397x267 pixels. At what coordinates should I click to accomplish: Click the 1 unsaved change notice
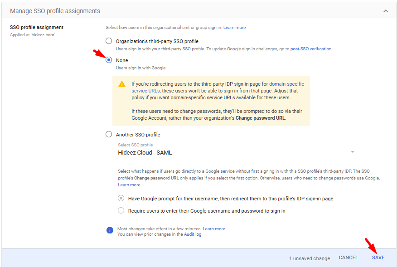(x=310, y=258)
